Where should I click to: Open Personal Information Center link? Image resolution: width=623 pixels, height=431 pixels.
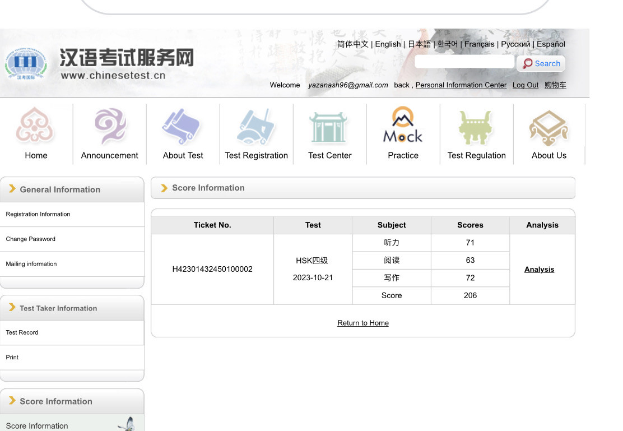(x=461, y=85)
